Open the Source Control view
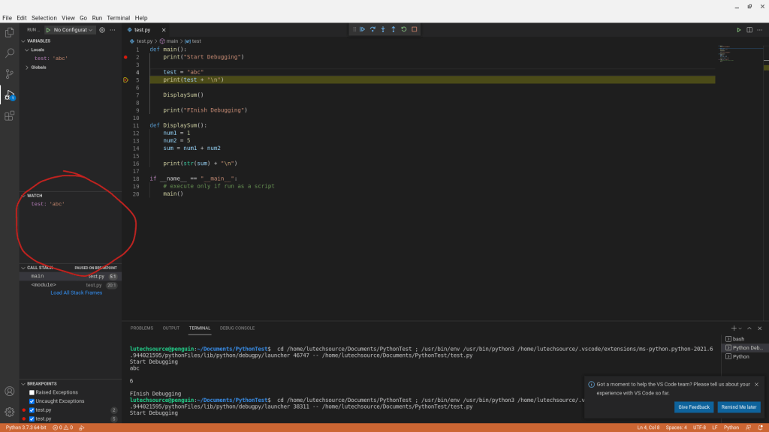 tap(10, 73)
